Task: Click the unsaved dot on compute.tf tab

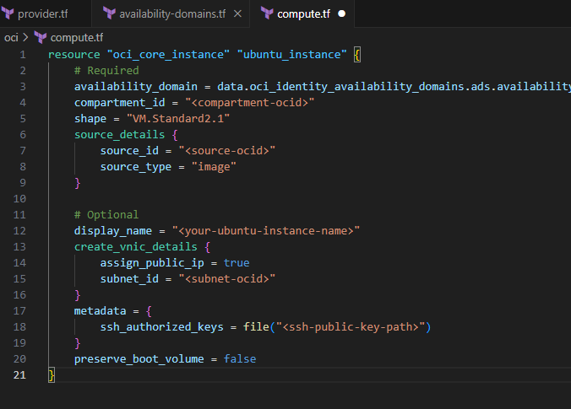Action: pyautogui.click(x=341, y=13)
